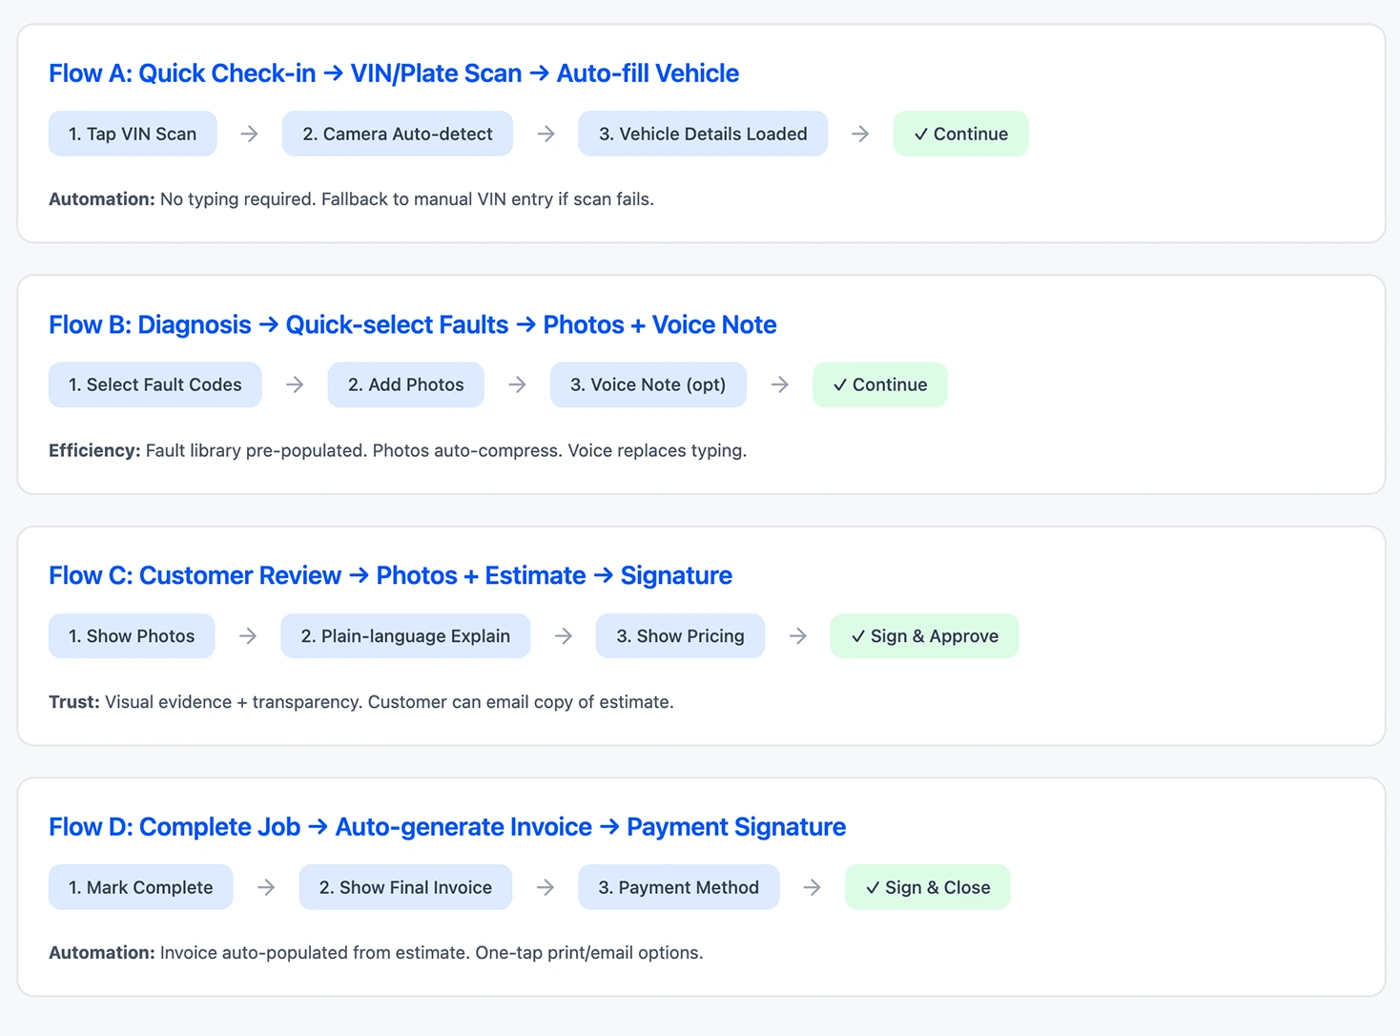The image size is (1400, 1036).
Task: Select the Camera Auto-detect step
Action: point(397,134)
